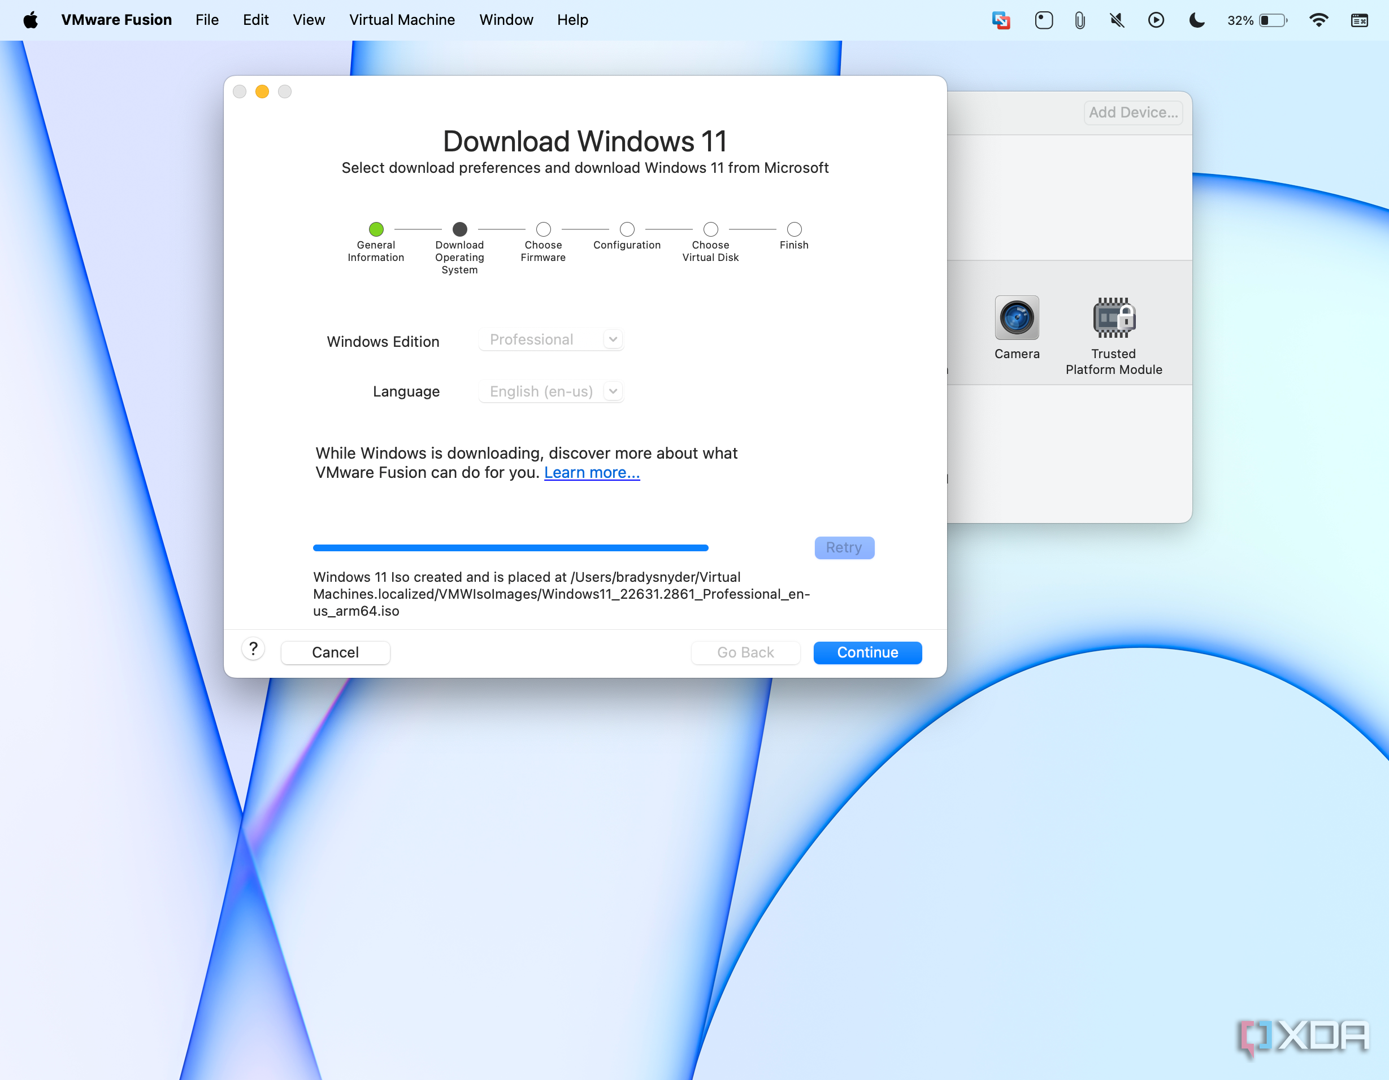The height and width of the screenshot is (1080, 1389).
Task: Click the Add Device button
Action: (1132, 112)
